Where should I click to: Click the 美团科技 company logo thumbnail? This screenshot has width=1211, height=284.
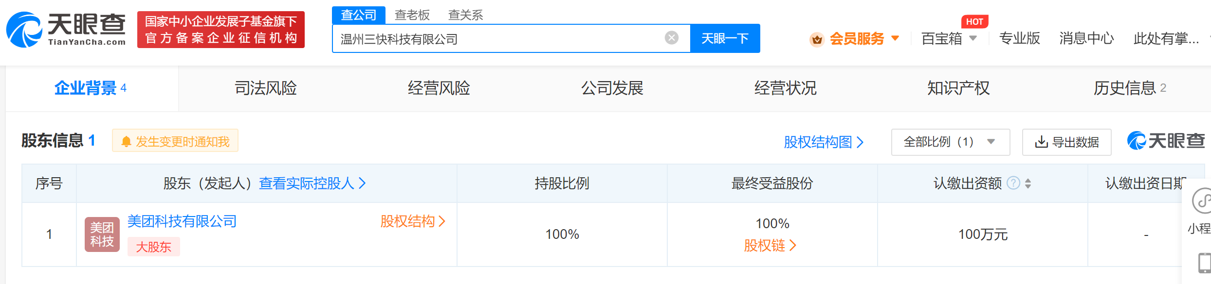coord(102,234)
